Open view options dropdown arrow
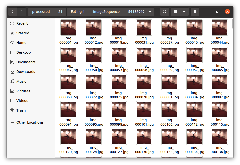 [184, 12]
